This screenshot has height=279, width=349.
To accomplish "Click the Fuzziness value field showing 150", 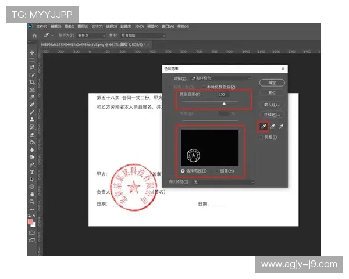I will pyautogui.click(x=223, y=95).
